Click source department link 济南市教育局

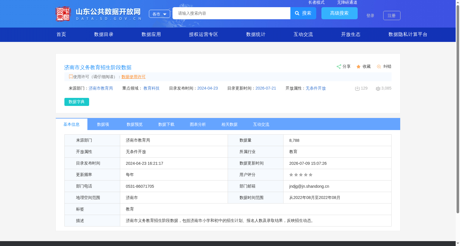101,88
